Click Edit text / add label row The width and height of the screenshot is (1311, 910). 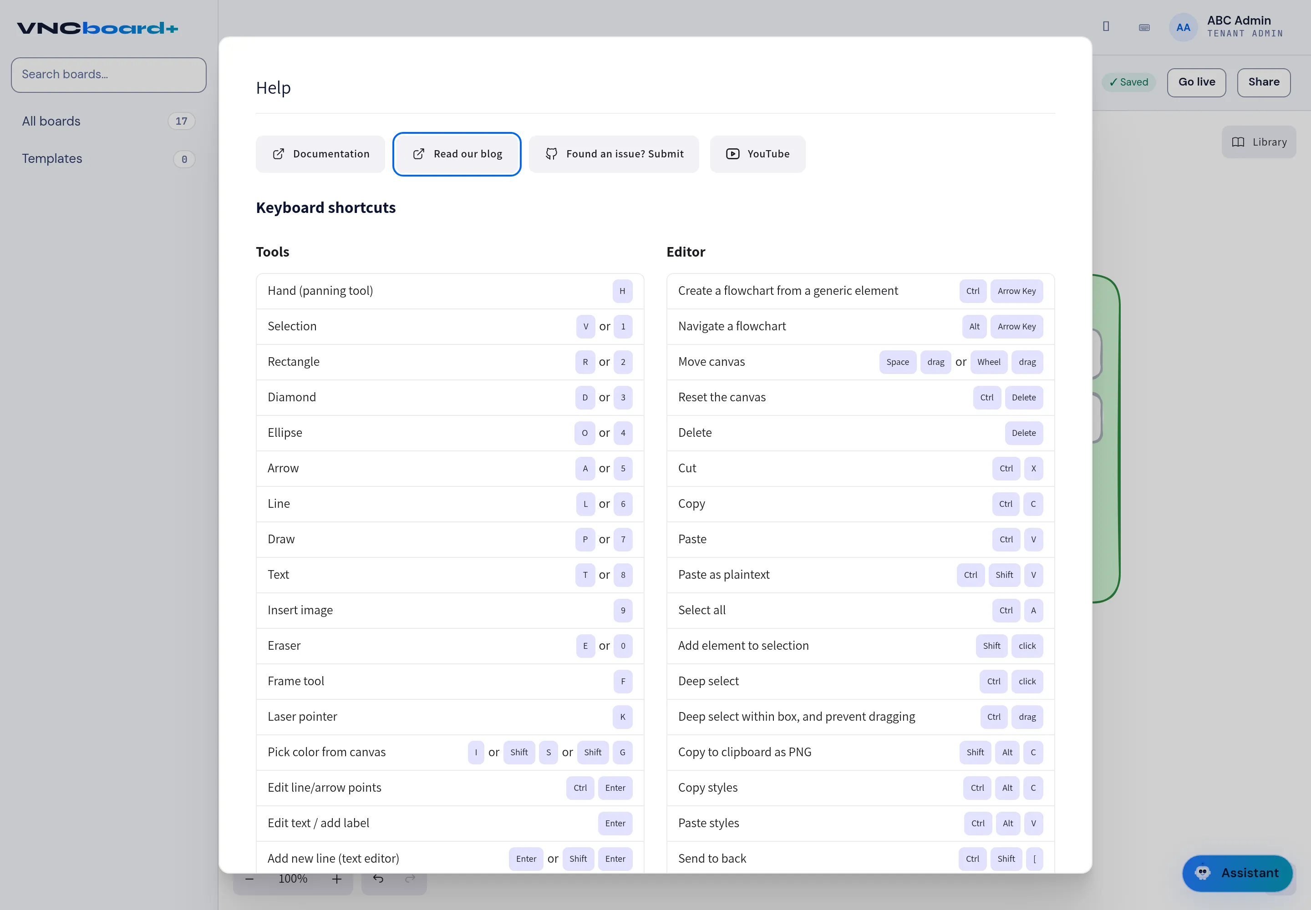point(450,823)
